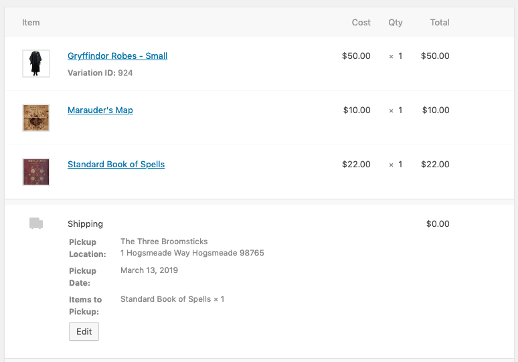Click the Standard Book of Spells thumbnail
The image size is (518, 362).
(36, 172)
